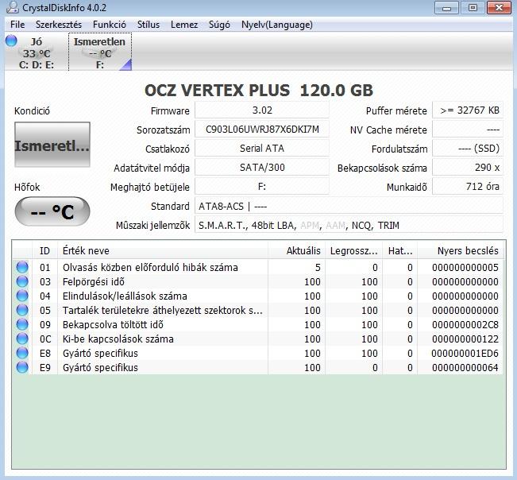Click the OCZ VERTEX PLUS 120.0 GB title
Screen dimensions: 517x480
pos(259,90)
